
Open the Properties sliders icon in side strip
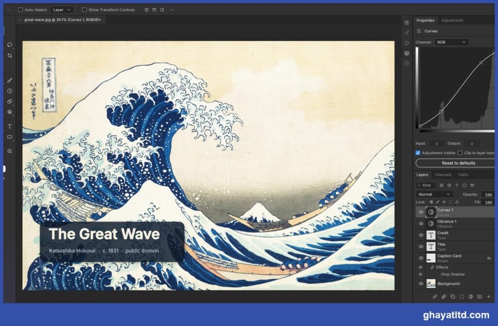[407, 22]
